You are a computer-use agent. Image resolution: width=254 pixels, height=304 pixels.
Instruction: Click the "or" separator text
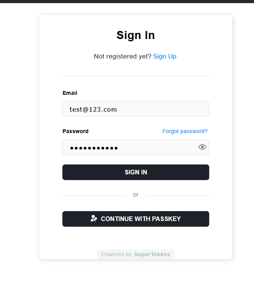tap(136, 195)
